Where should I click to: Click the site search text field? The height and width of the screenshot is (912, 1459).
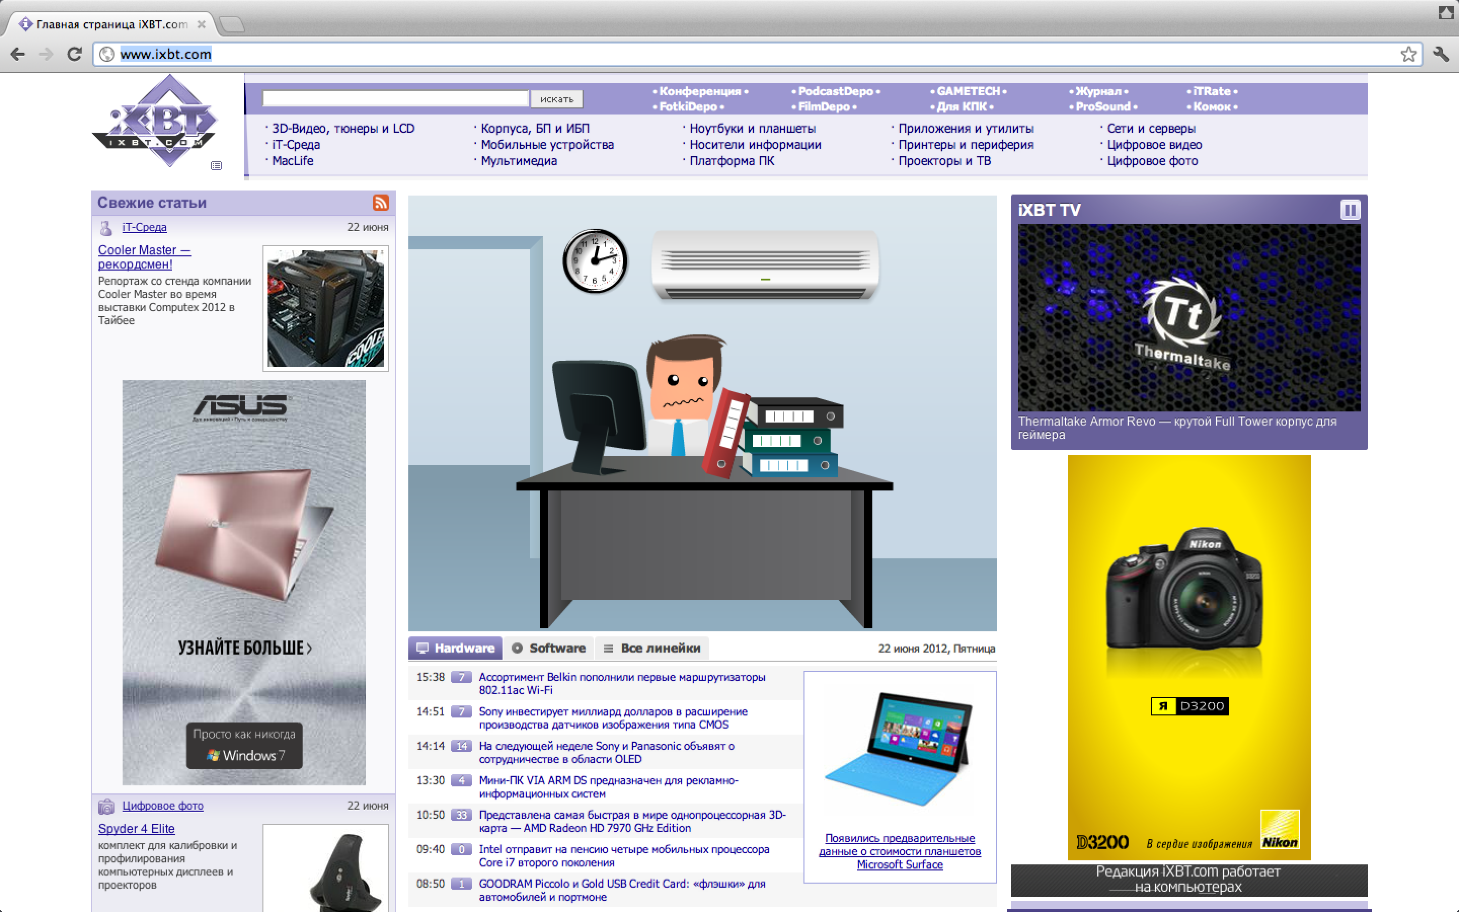tap(395, 98)
